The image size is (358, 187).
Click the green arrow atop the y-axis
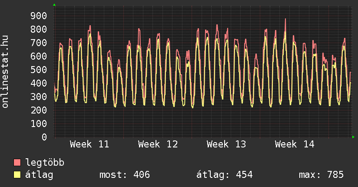pyautogui.click(x=54, y=5)
